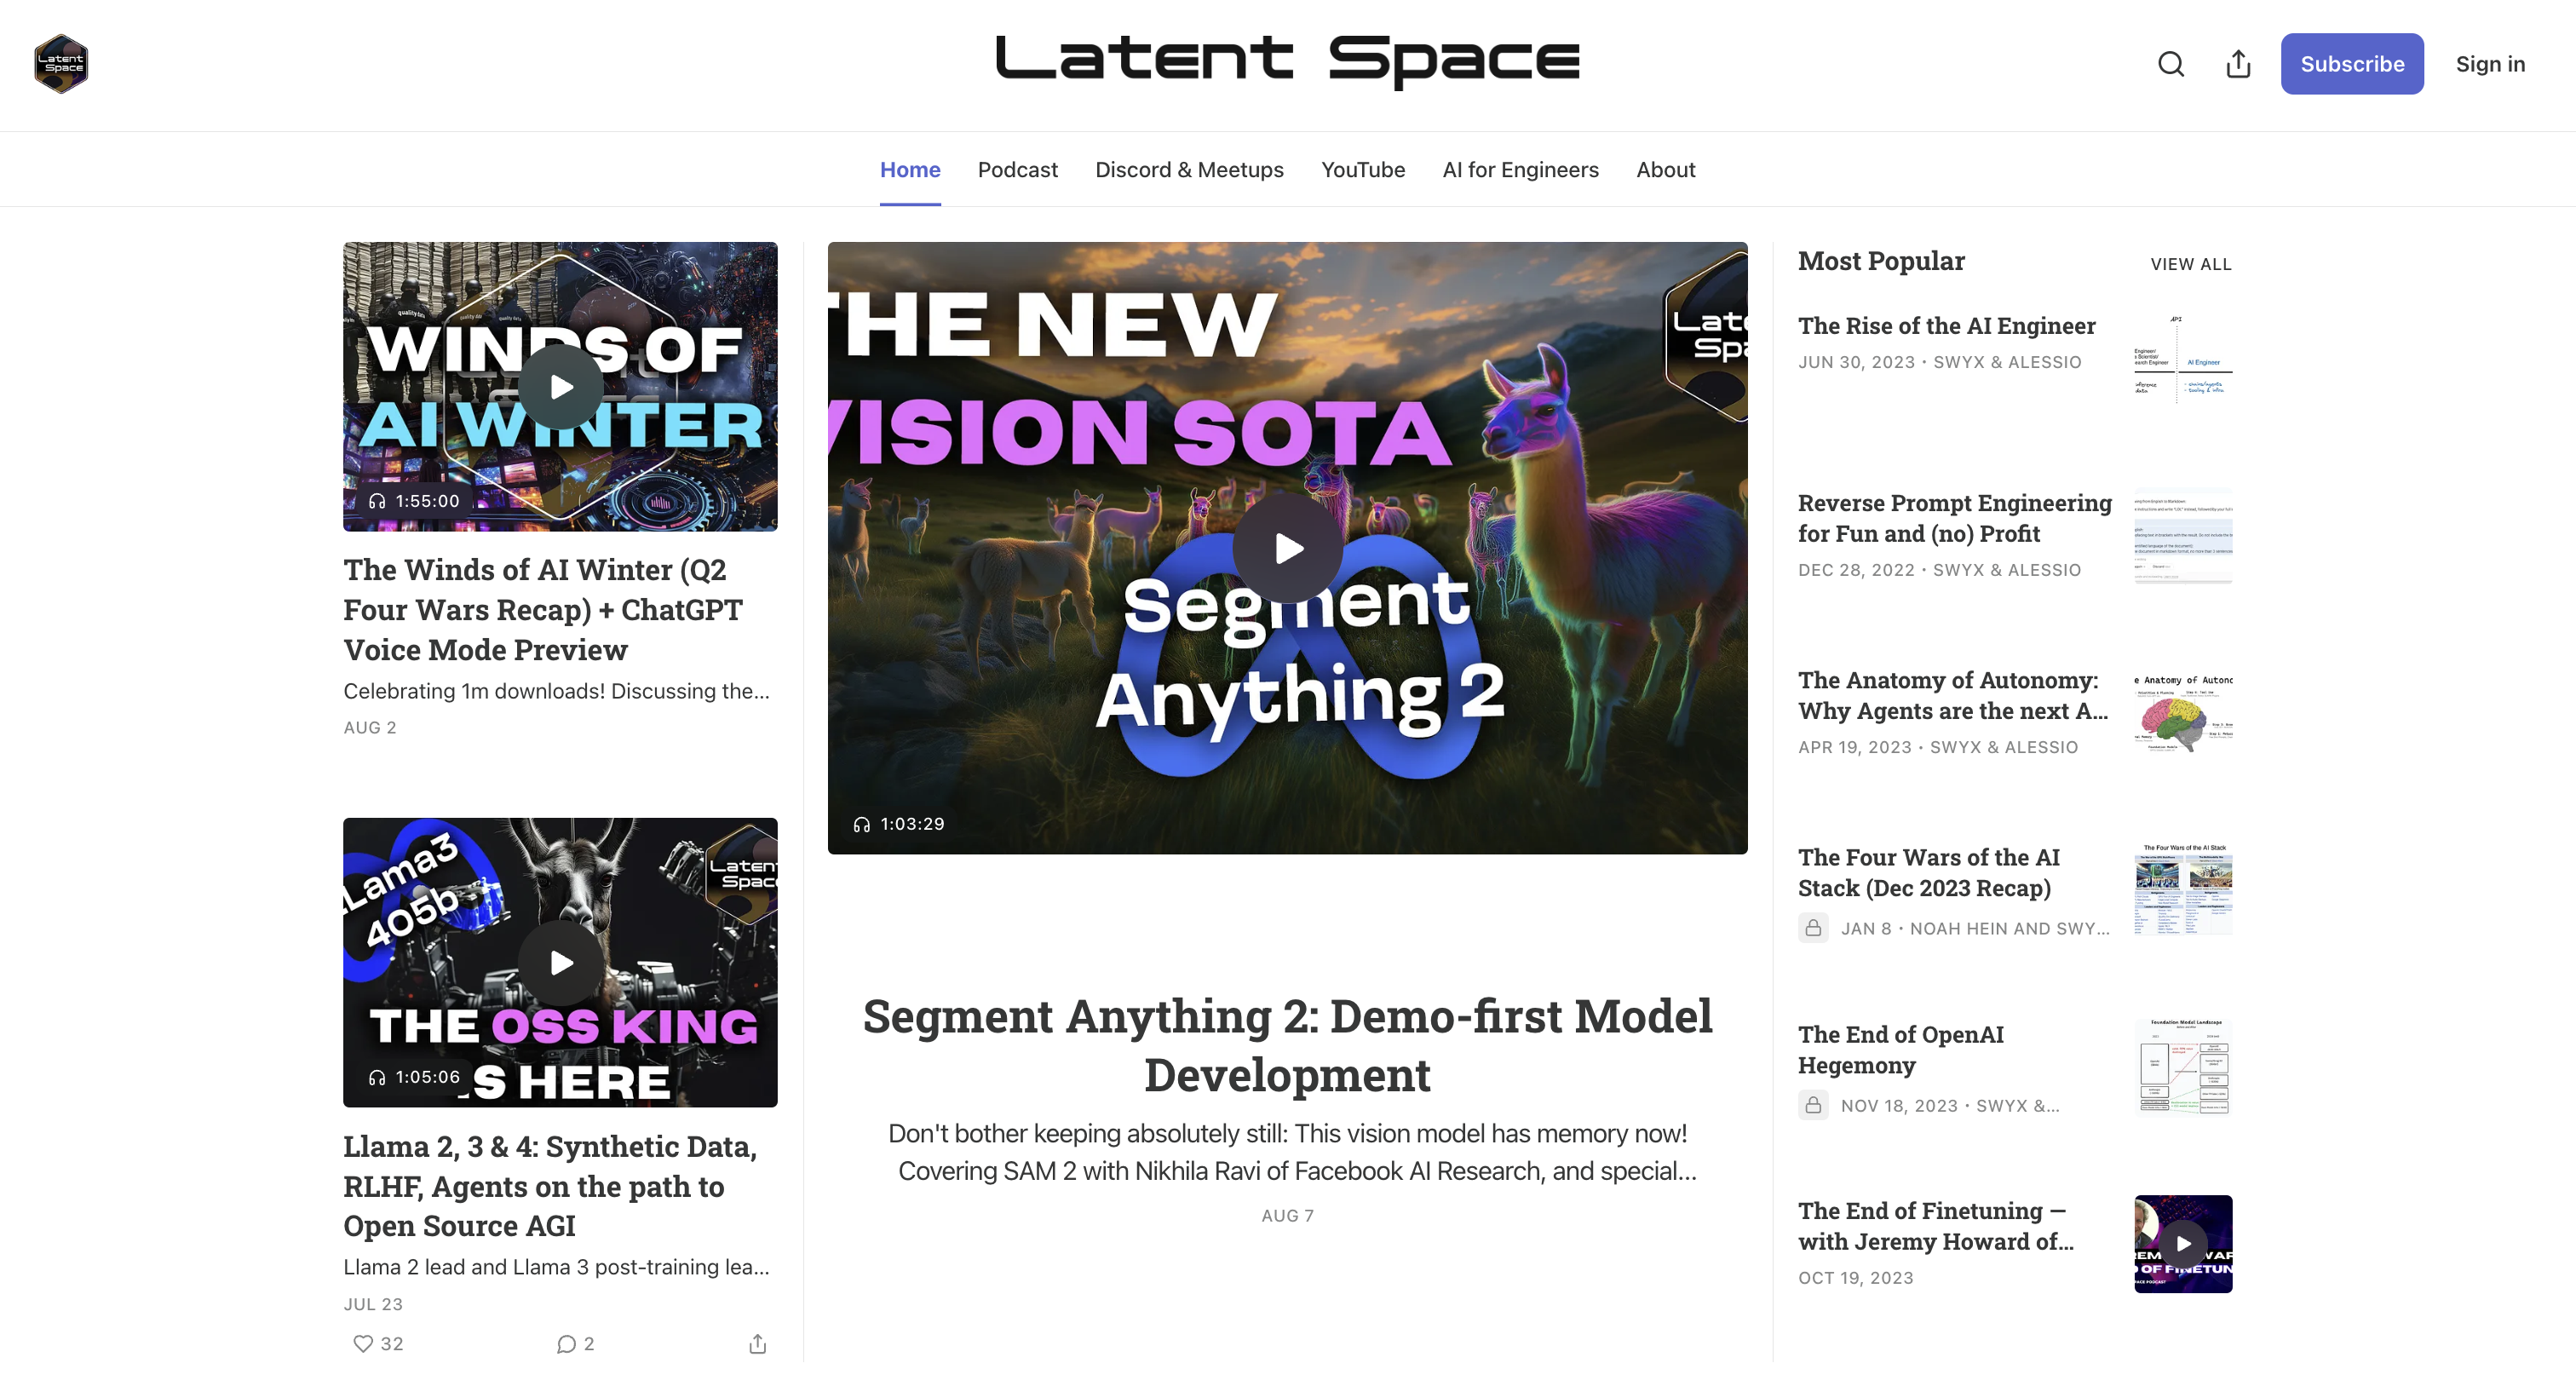
Task: Click headphone icon on 1:05:06 duration badge
Action: point(377,1077)
